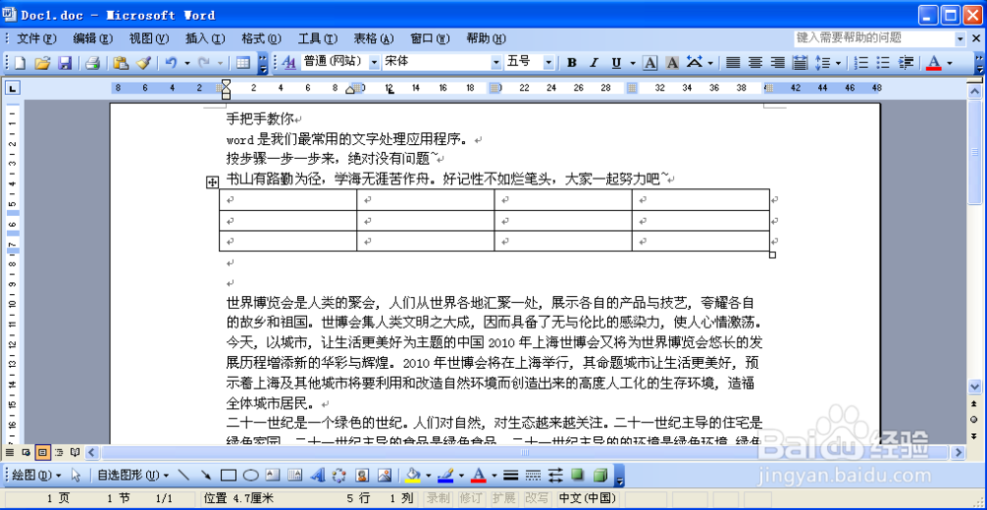The width and height of the screenshot is (987, 510).
Task: Click the line spacing icon
Action: [823, 63]
